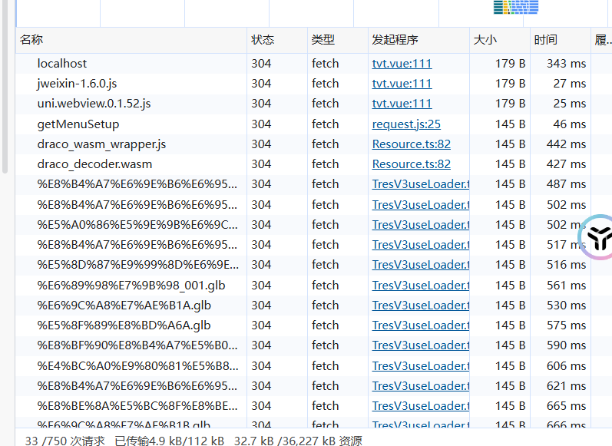This screenshot has width=612, height=446.
Task: Open Resource.ts:82 link for draco_decoder.wasm
Action: click(411, 164)
